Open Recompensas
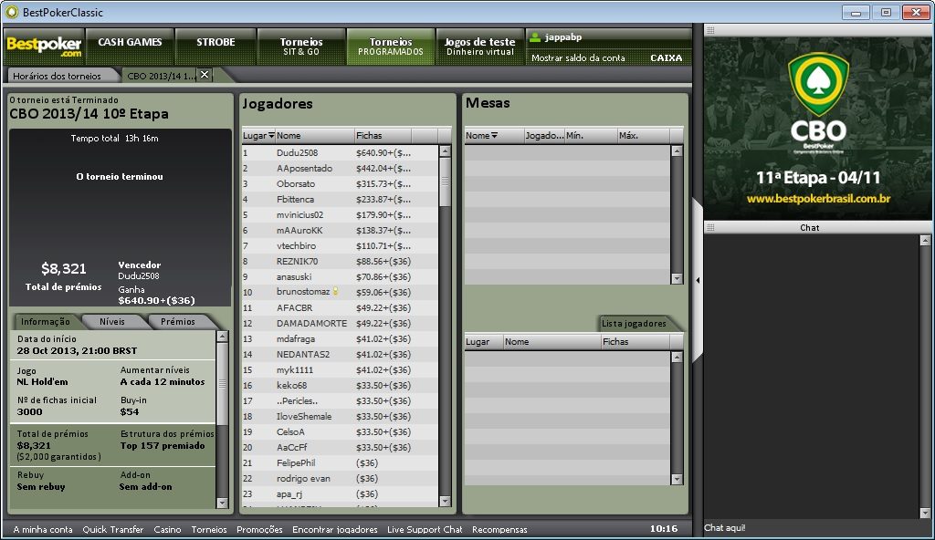 point(499,529)
